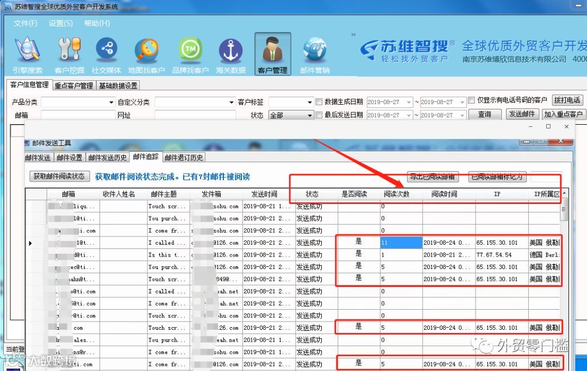Click the 获取邮件阅读状态 button
The image size is (587, 371).
pyautogui.click(x=60, y=176)
